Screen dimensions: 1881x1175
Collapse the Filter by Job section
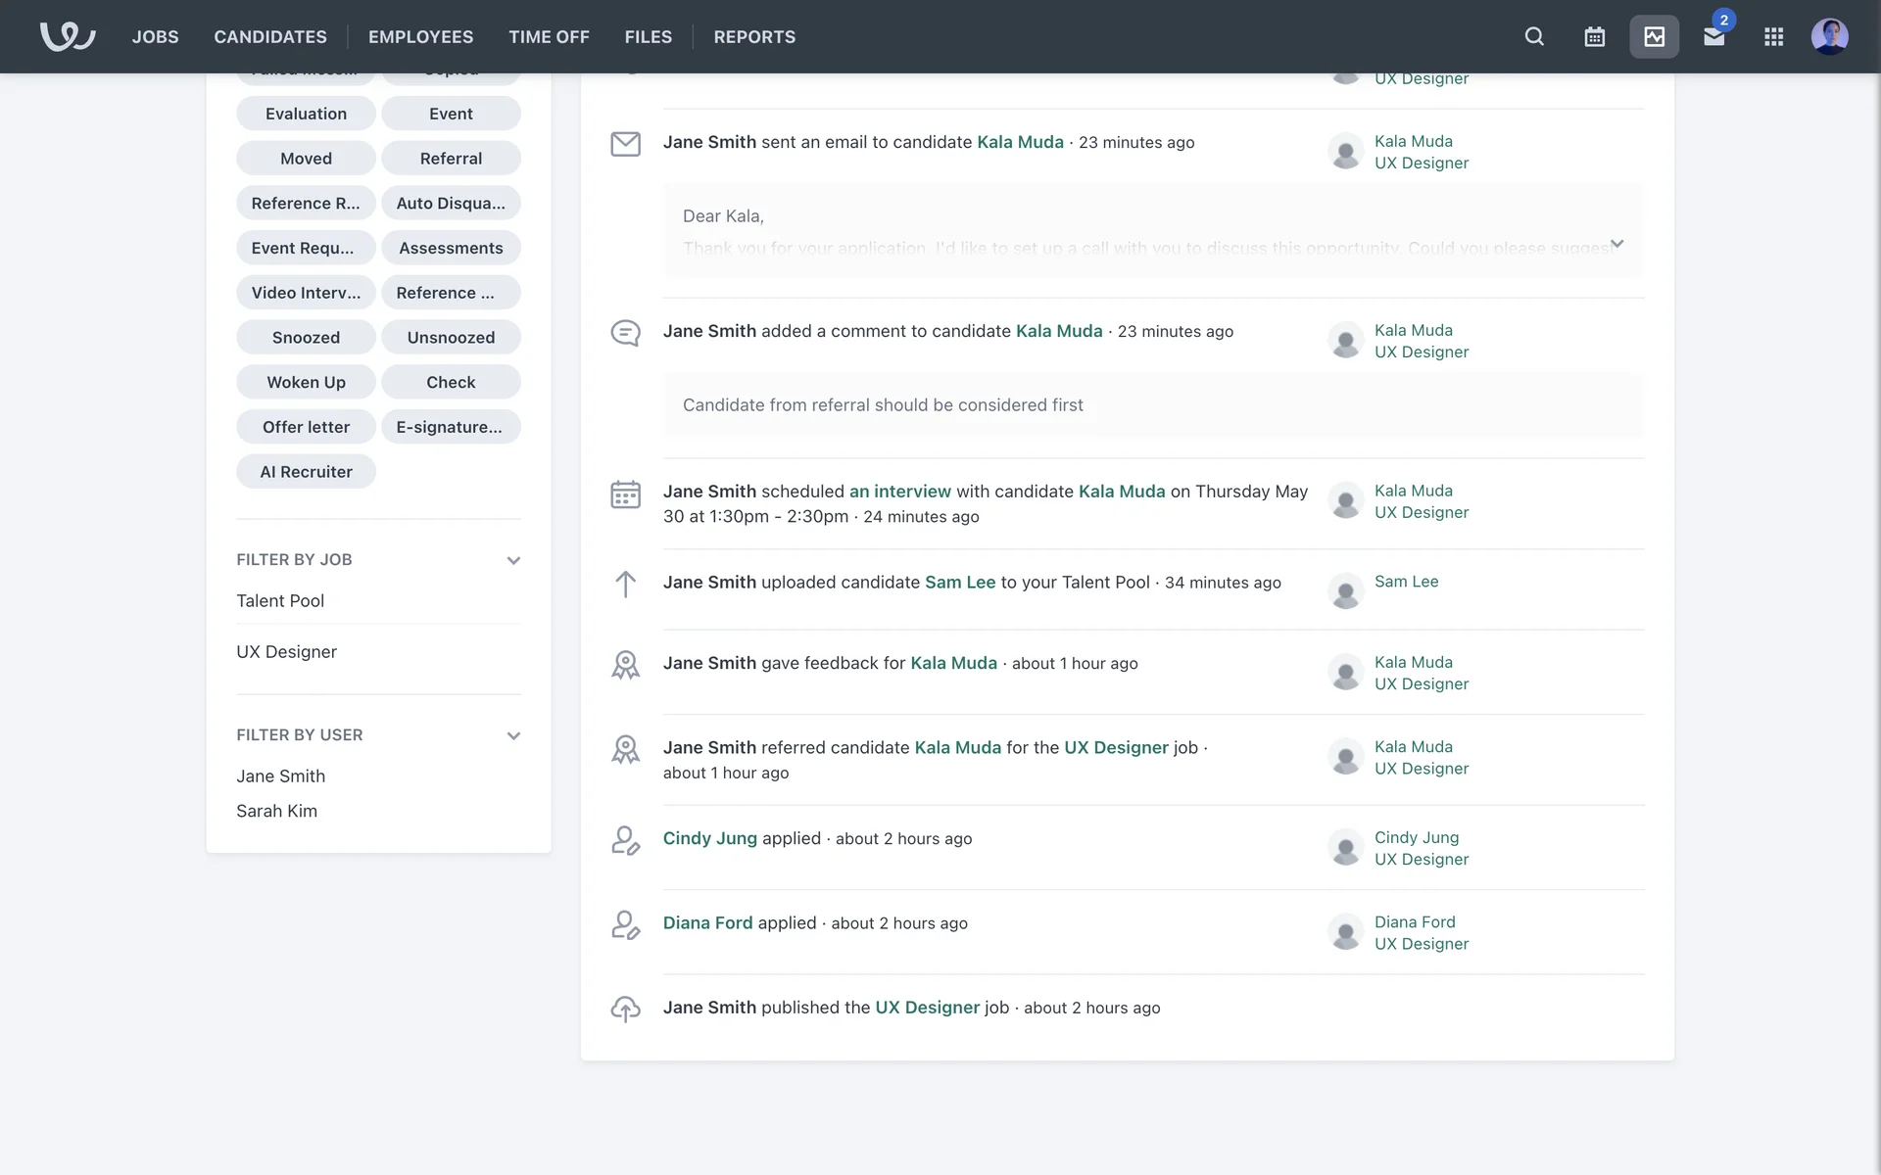click(x=513, y=560)
